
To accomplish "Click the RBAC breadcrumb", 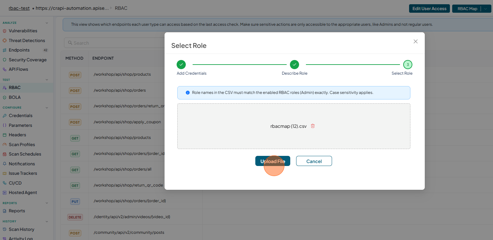I will (121, 8).
